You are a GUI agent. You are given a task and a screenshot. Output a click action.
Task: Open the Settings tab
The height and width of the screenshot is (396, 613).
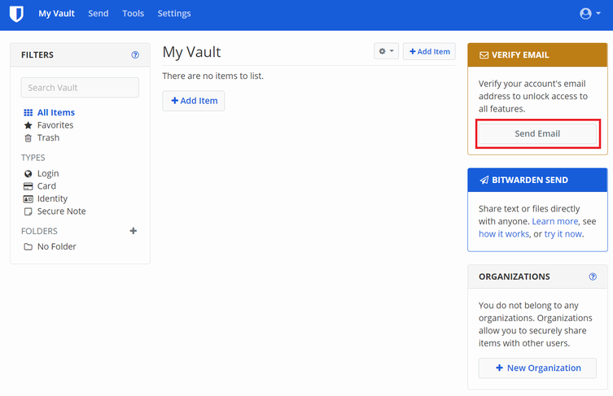174,13
